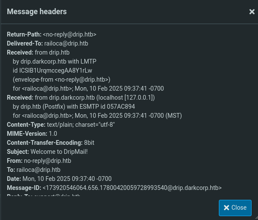258x220 pixels.
Task: Select the no-reply@drip.htb Return-Path address
Action: [69, 34]
